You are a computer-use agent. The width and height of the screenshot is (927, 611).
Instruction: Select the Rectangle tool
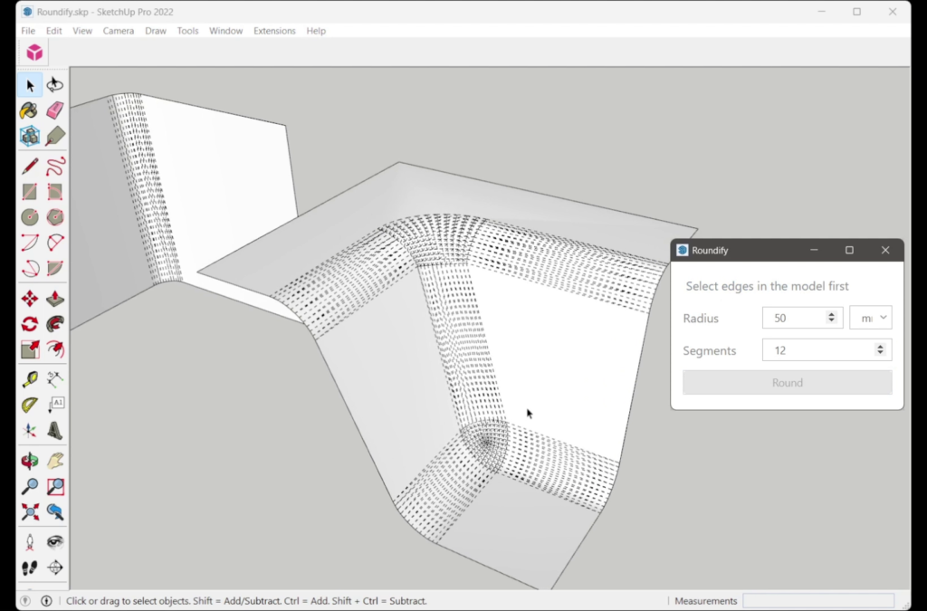(30, 192)
